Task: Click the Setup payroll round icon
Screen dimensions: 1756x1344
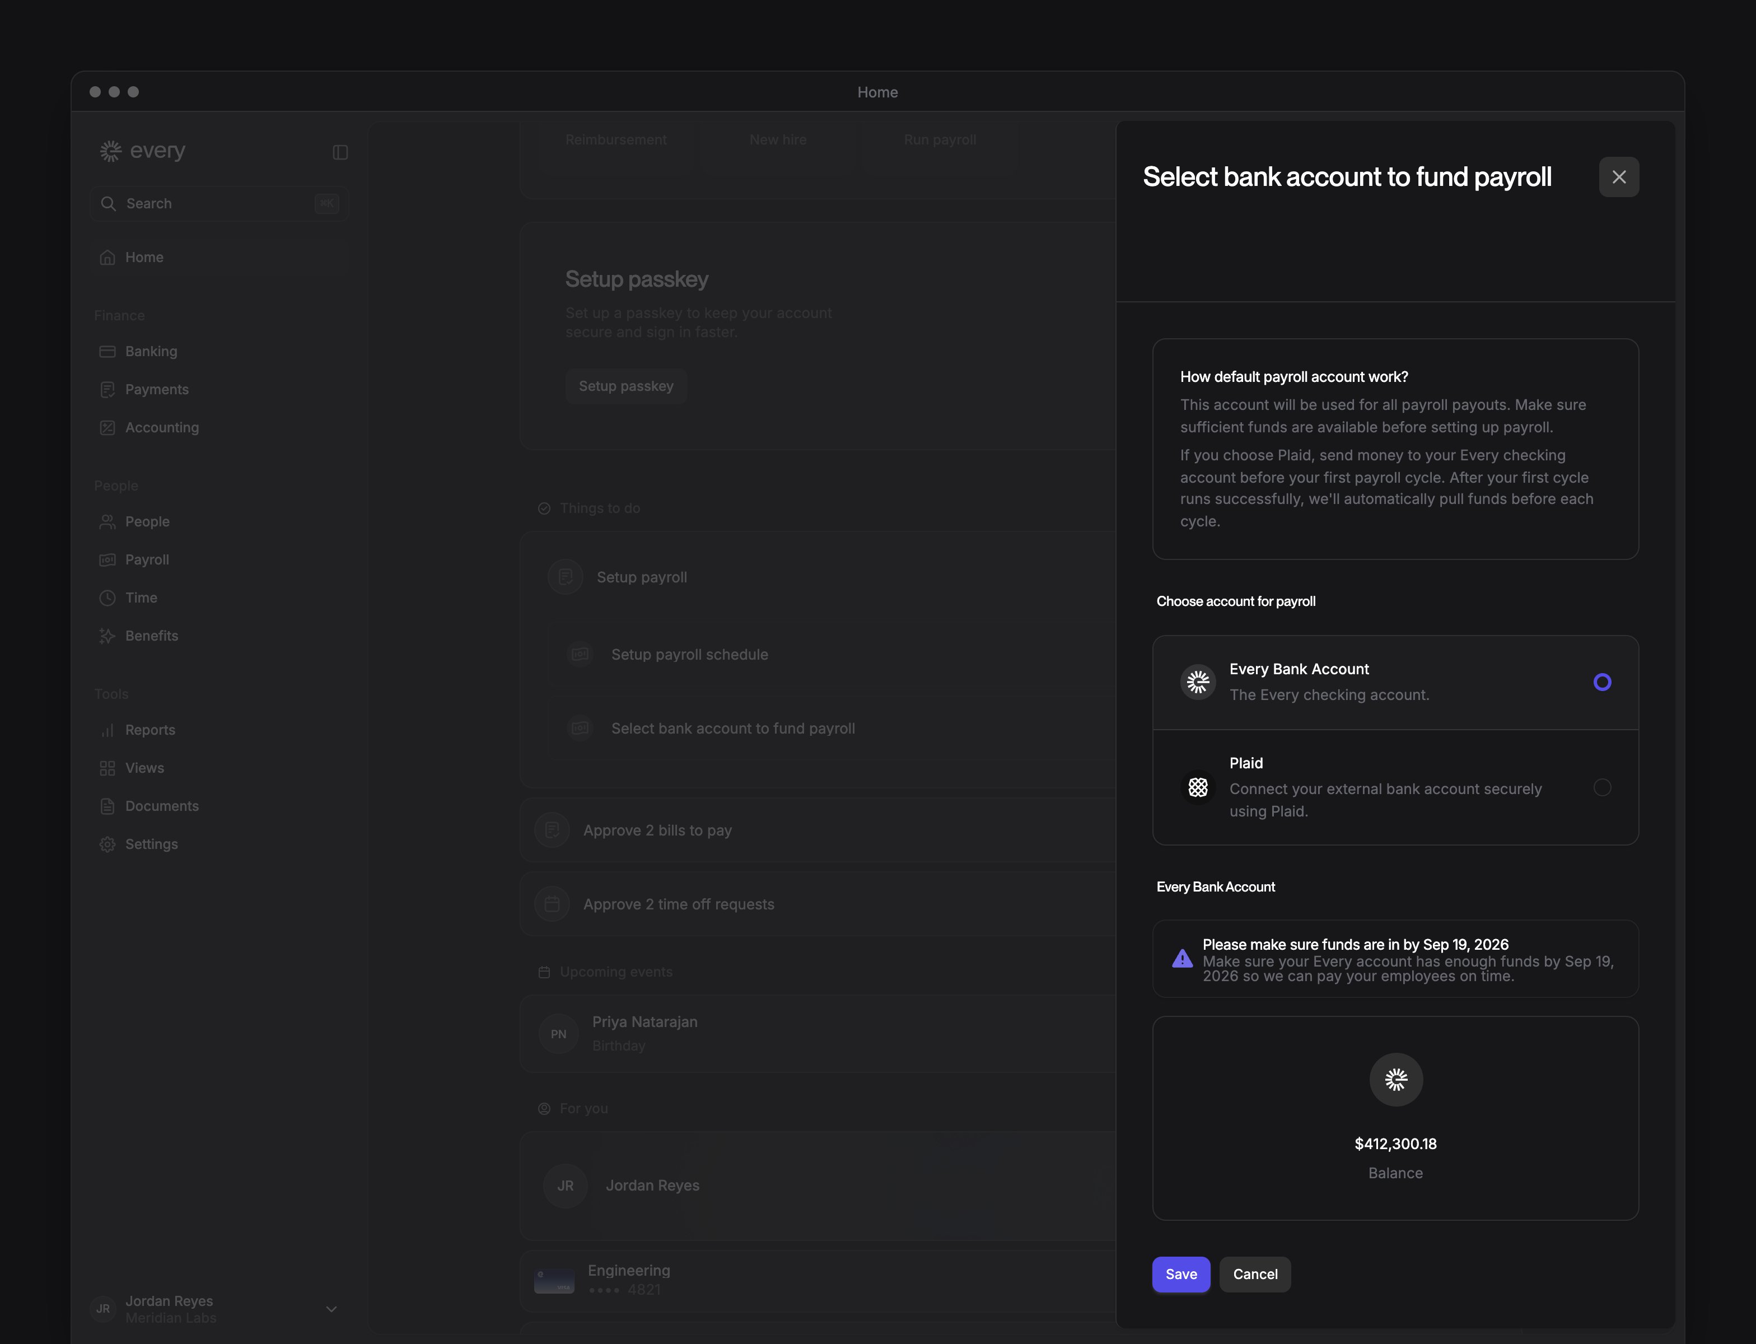Action: point(565,577)
